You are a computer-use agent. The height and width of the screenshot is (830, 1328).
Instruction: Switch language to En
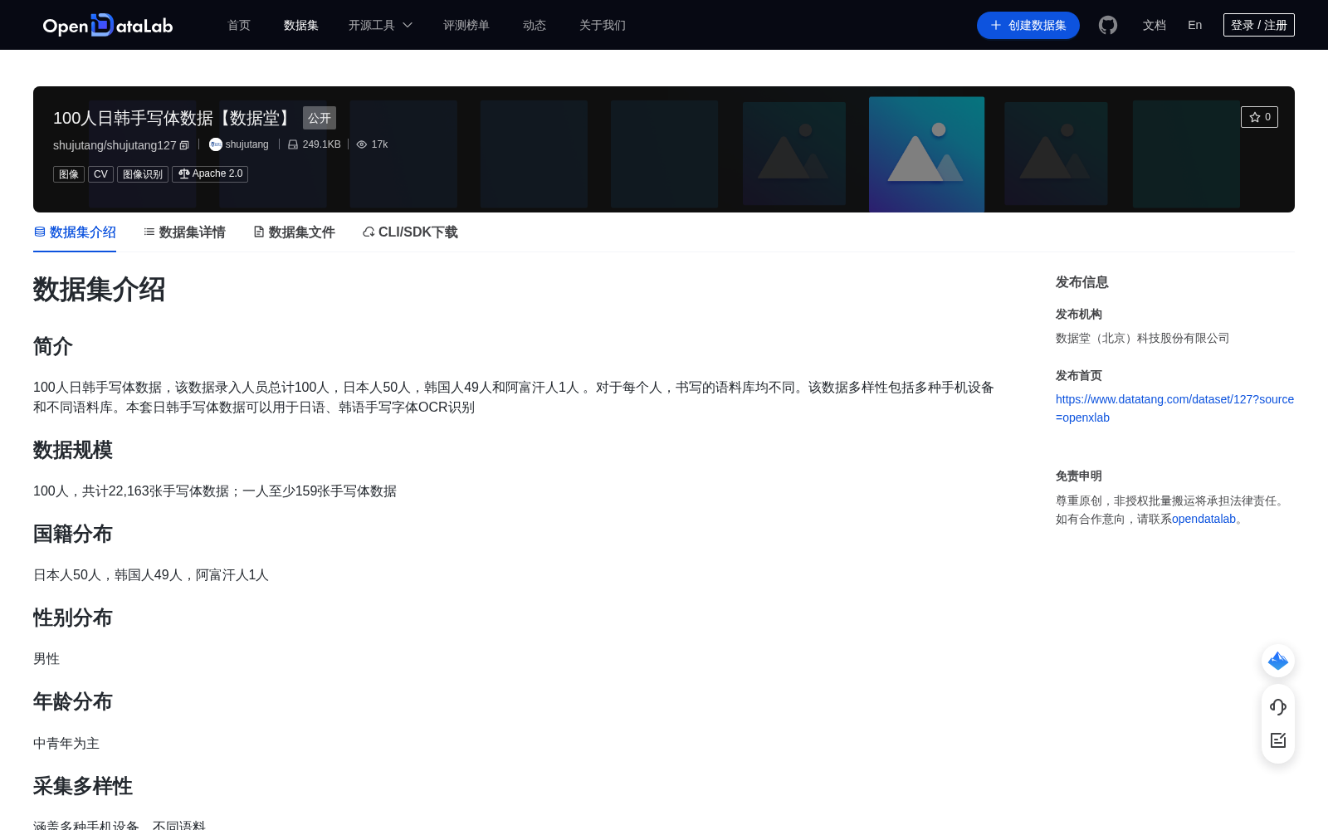pyautogui.click(x=1195, y=25)
